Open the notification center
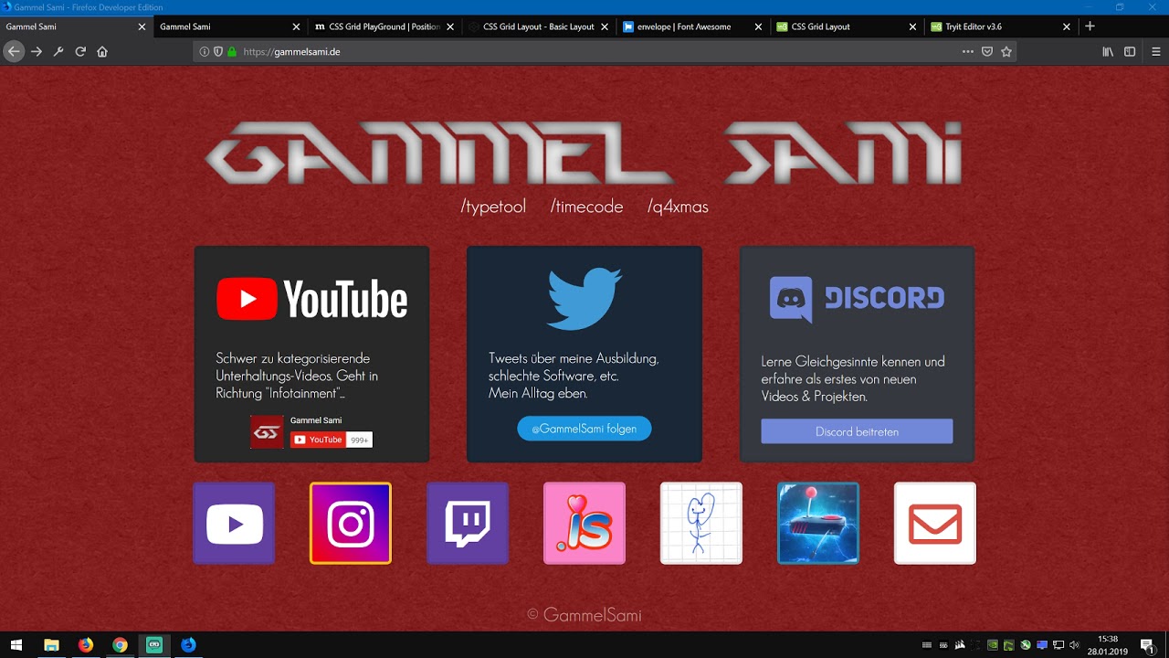Screen dimensions: 1169x658 1147,645
